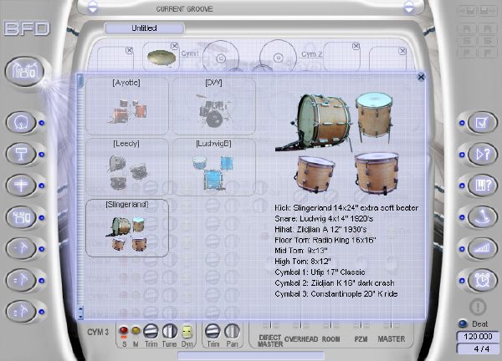The width and height of the screenshot is (502, 361).
Task: Toggle blue indicator beside toms group icon
Action: click(x=42, y=217)
